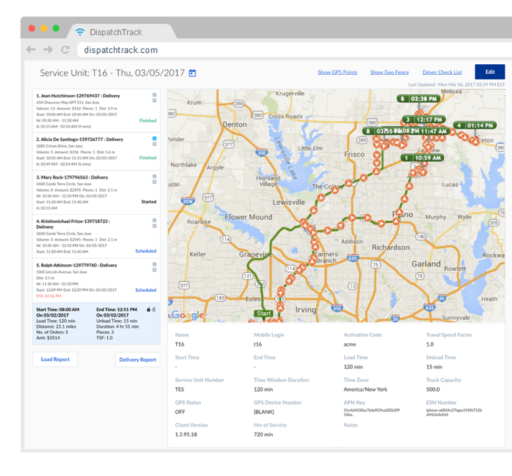The width and height of the screenshot is (512, 476).
Task: Click the Service Unit Number value TES
Action: click(180, 389)
